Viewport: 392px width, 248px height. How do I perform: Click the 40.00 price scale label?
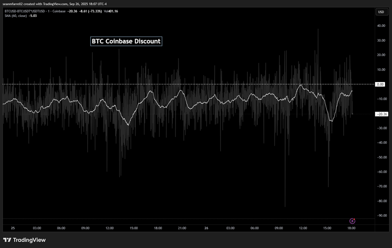(381, 26)
